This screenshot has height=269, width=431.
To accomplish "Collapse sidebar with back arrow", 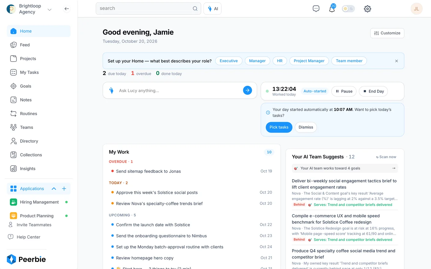I will pyautogui.click(x=66, y=9).
